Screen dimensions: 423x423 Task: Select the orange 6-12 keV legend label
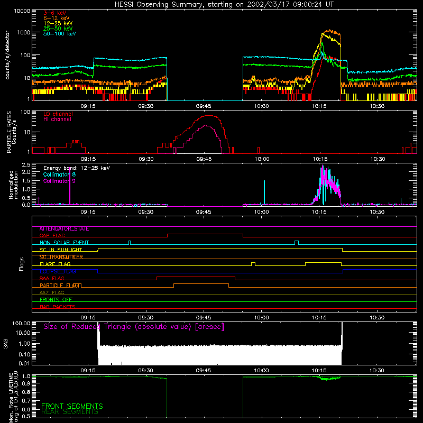(57, 18)
